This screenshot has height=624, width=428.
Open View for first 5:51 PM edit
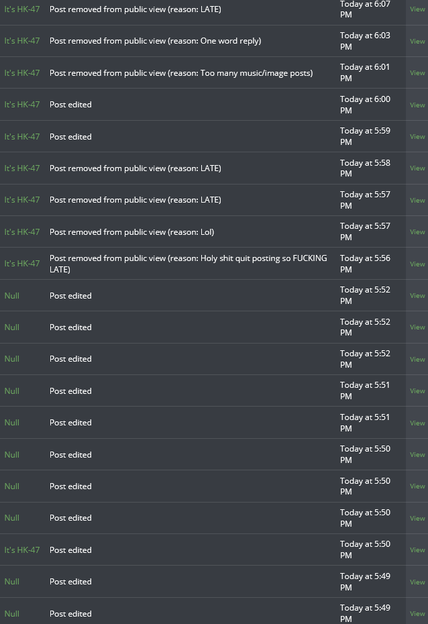point(417,391)
